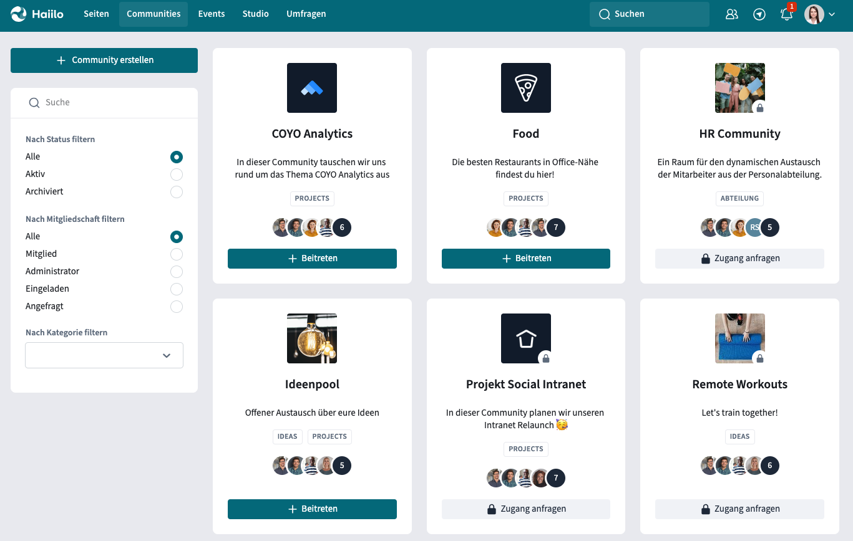Viewport: 853px width, 541px height.
Task: Open the COYO Analytics community icon
Action: click(x=311, y=88)
